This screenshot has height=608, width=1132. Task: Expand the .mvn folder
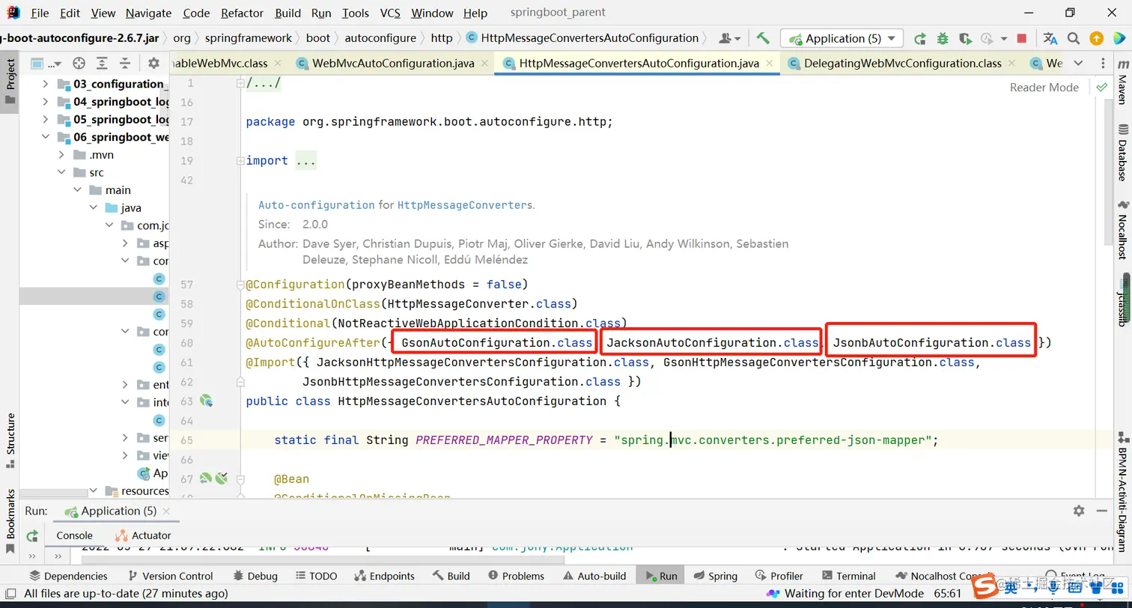pyautogui.click(x=62, y=155)
